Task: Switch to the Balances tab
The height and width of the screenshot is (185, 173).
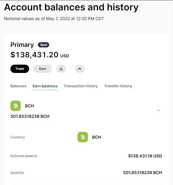Action: (x=18, y=86)
